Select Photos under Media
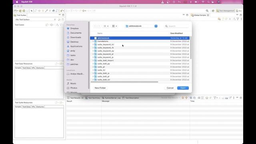The height and width of the screenshot is (144, 256). point(72,88)
